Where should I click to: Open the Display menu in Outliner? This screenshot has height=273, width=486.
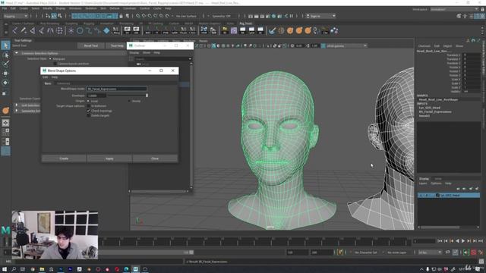click(134, 53)
